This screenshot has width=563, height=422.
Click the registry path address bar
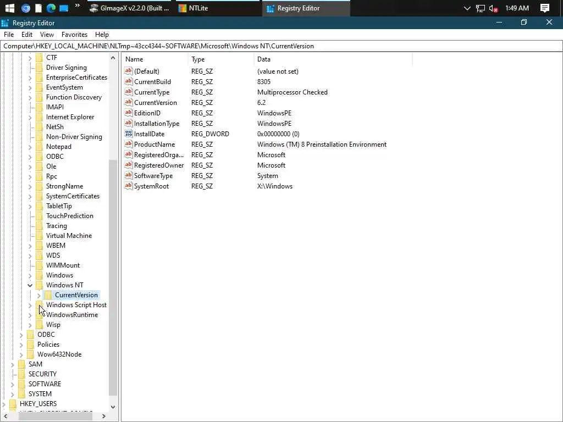click(x=281, y=46)
